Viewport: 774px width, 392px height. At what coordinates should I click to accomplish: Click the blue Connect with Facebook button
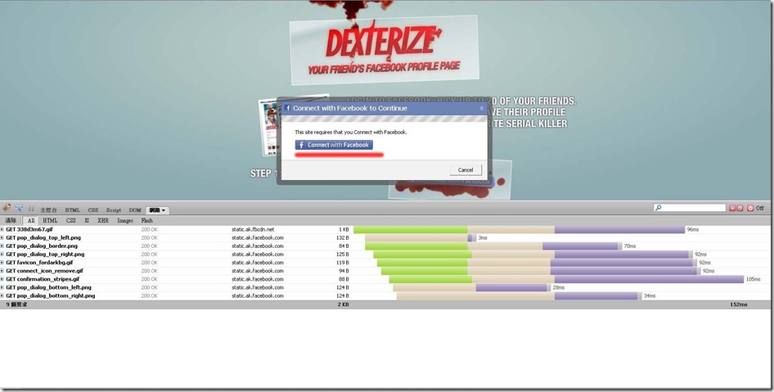pyautogui.click(x=334, y=145)
